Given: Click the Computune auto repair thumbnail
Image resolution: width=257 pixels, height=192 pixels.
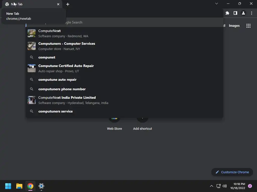Looking at the screenshot, I should [x=32, y=68].
